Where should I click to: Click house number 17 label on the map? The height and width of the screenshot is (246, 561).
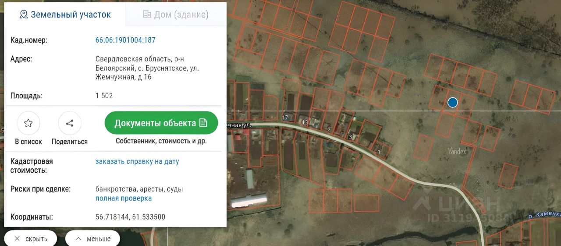point(285,118)
